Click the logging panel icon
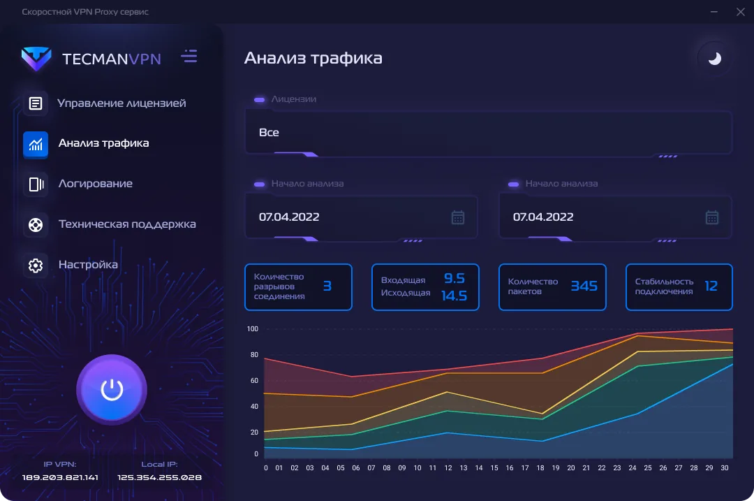 click(36, 184)
